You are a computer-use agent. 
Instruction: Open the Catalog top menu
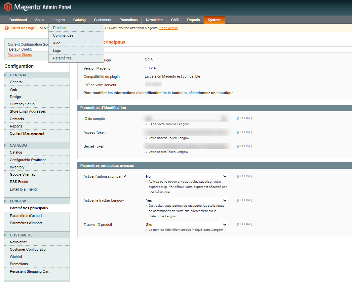tap(79, 20)
